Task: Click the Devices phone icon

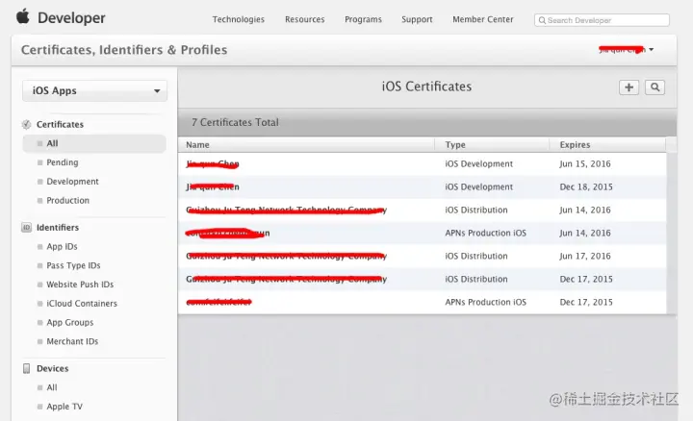Action: (x=27, y=368)
